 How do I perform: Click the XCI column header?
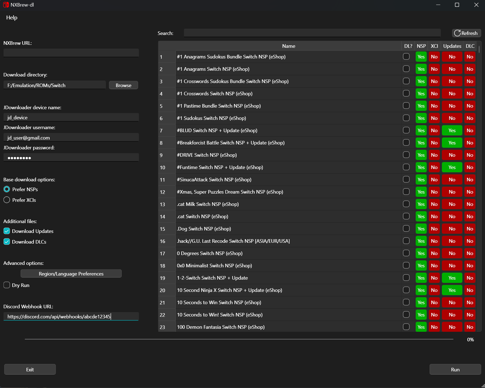[x=434, y=46]
